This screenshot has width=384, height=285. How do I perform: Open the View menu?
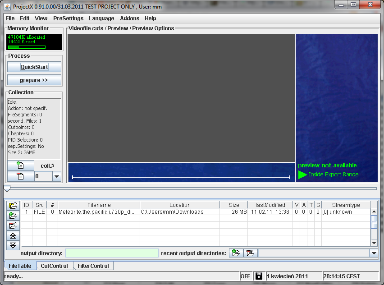(41, 18)
